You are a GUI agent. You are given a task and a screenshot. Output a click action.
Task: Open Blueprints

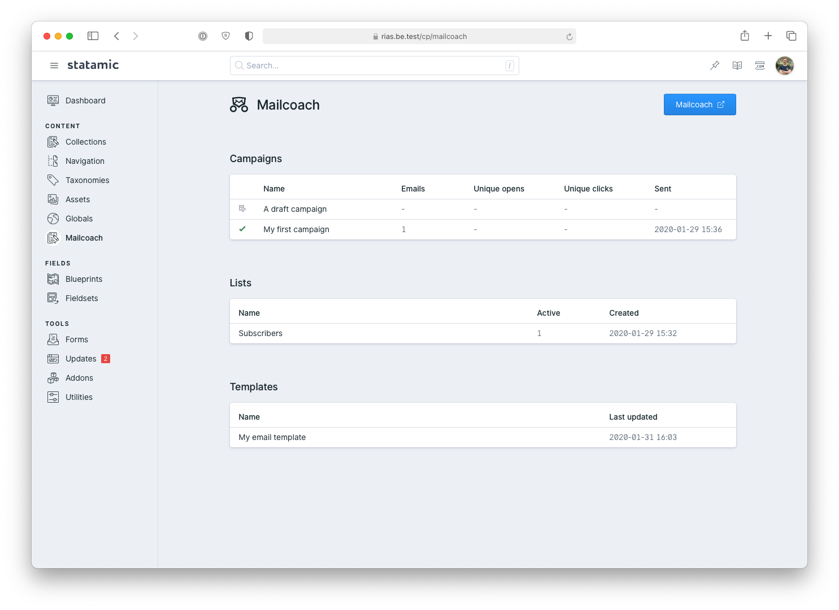pos(84,279)
